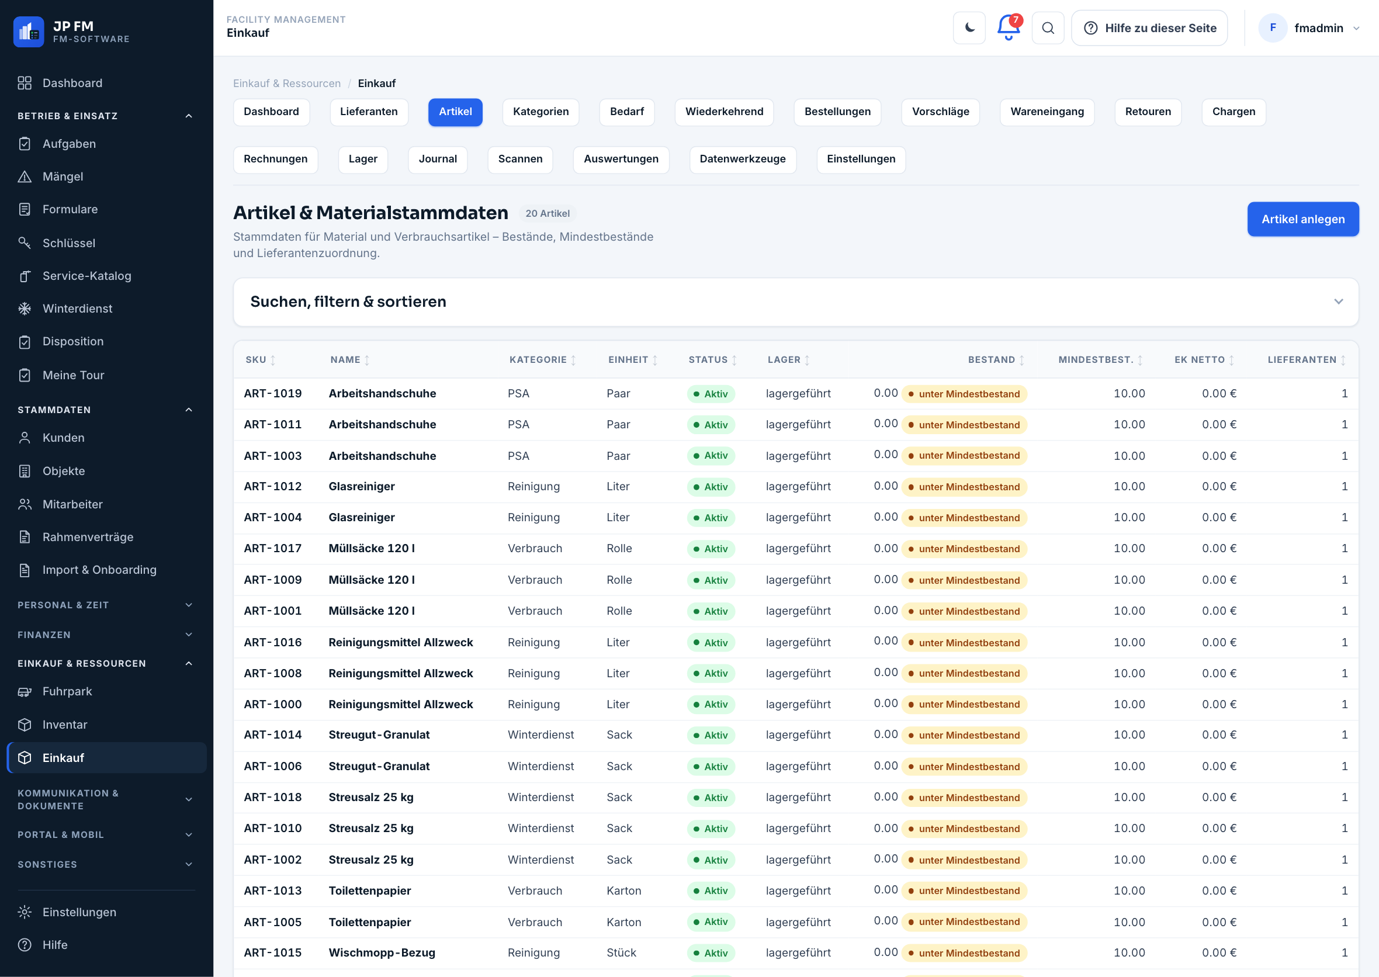Toggle dark mode with the moon icon
Viewport: 1379px width, 977px height.
point(969,27)
